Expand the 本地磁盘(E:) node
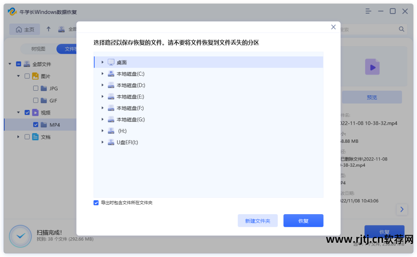 102,96
